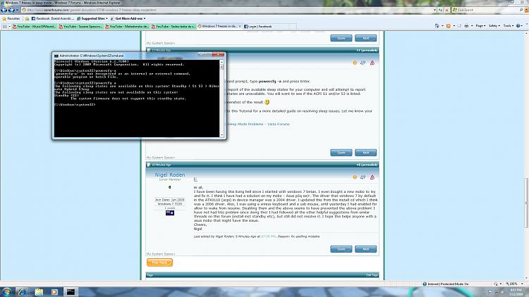
Task: Click the Live Search magnifier icon
Action: tap(521, 10)
